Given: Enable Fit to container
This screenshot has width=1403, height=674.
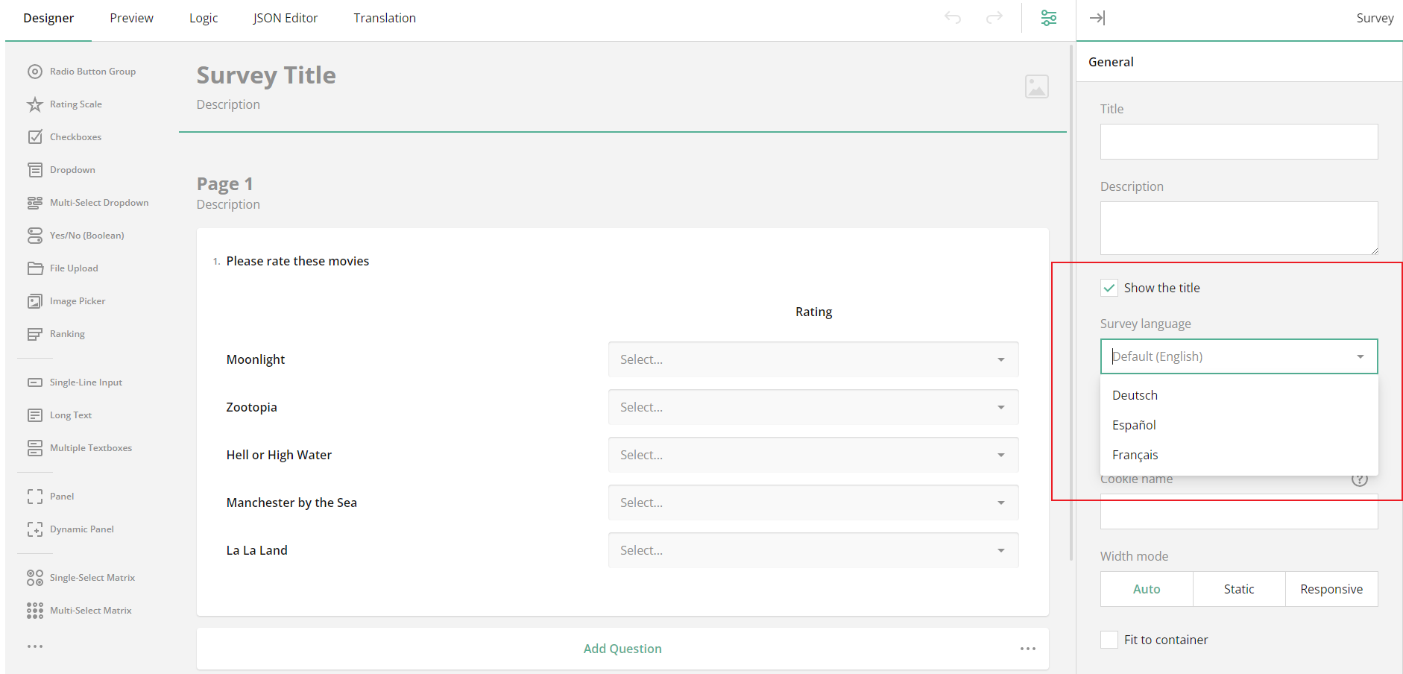Looking at the screenshot, I should 1109,639.
